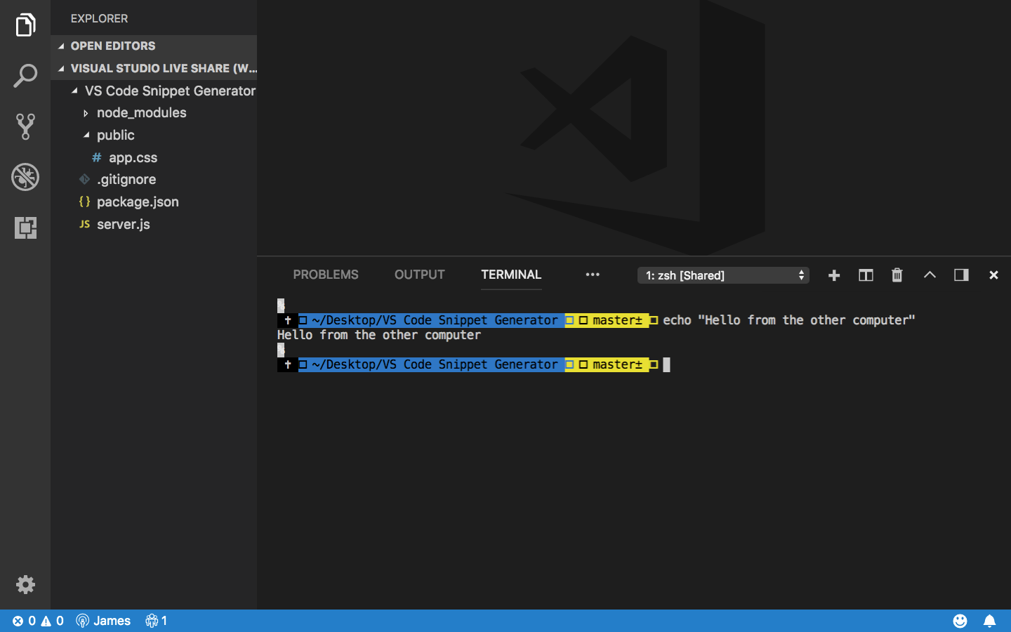This screenshot has width=1011, height=632.
Task: Maximize panel size with caret icon
Action: tap(930, 275)
